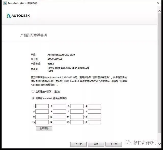Click the request code starting TYWC JY89
Image resolution: width=163 pixels, height=150 pixels.
(68, 69)
